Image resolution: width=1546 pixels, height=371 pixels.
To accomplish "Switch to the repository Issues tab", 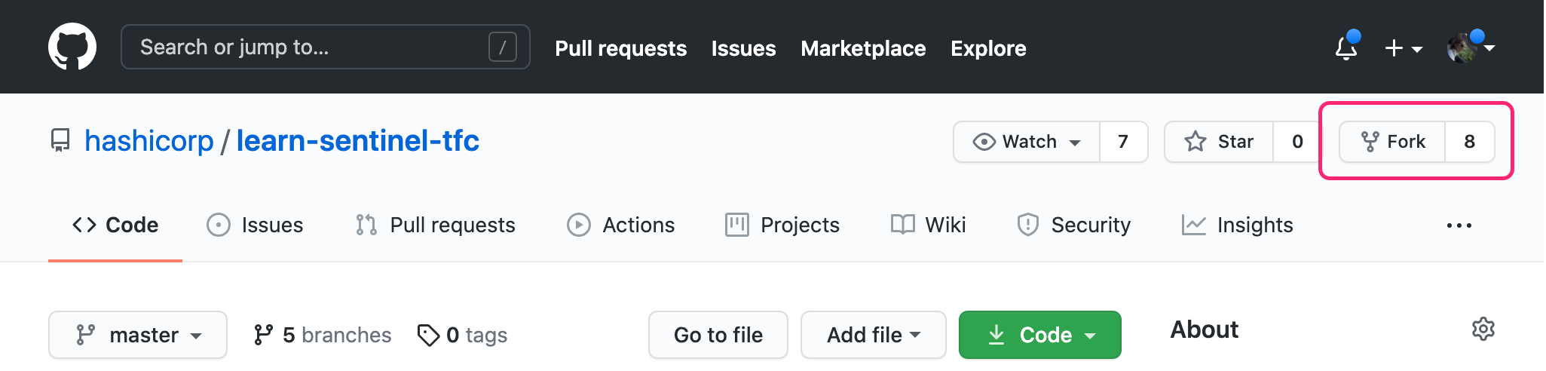I will (x=255, y=225).
